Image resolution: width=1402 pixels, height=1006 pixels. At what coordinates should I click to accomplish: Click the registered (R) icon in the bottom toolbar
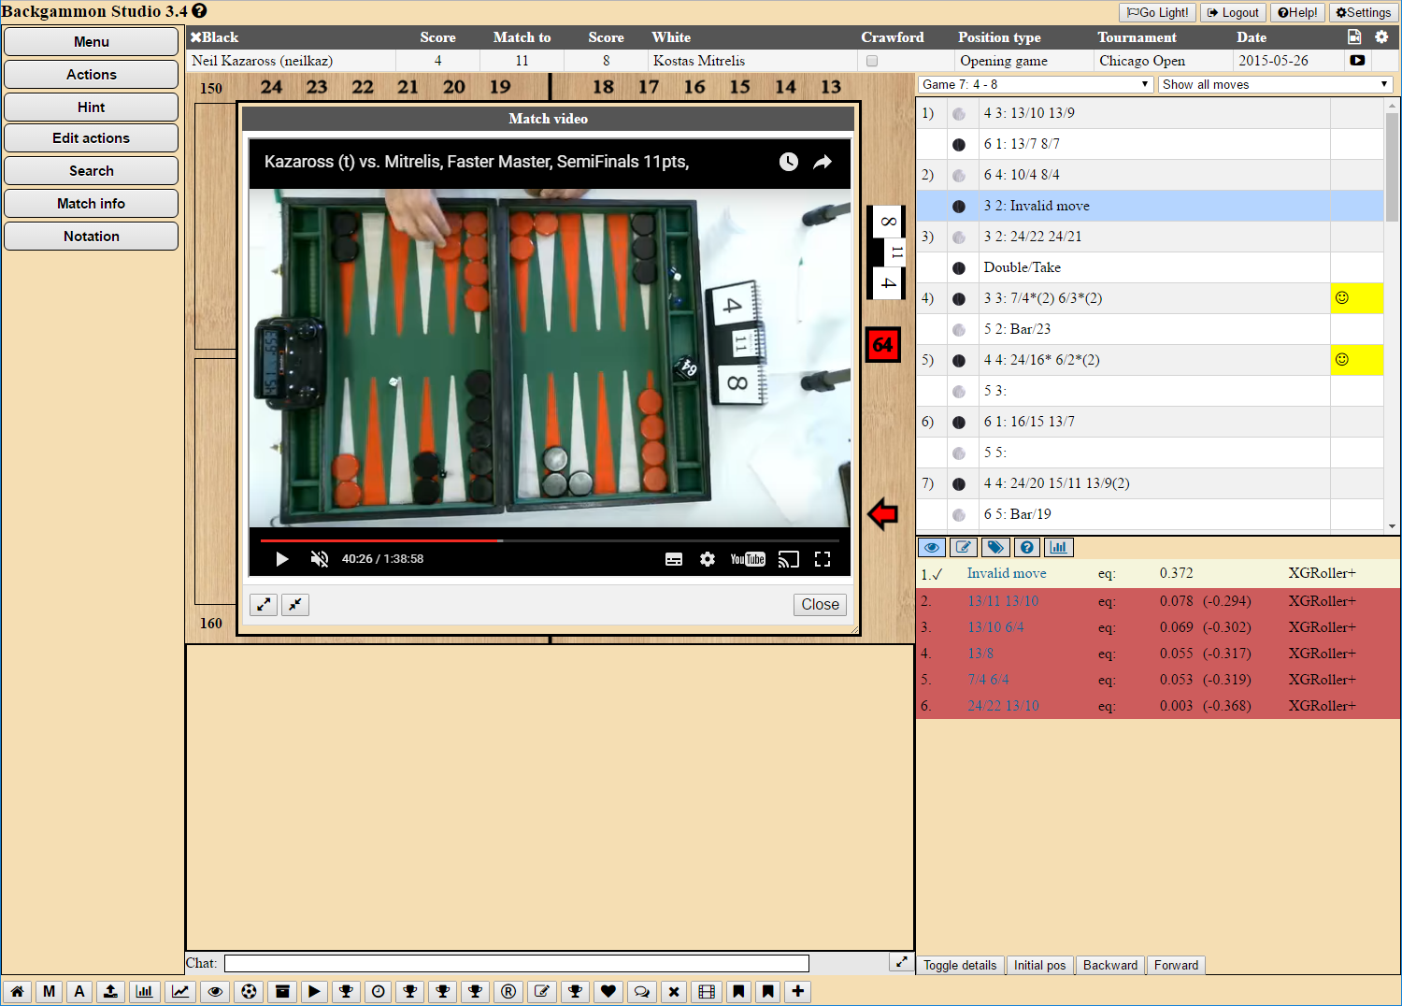click(x=508, y=991)
